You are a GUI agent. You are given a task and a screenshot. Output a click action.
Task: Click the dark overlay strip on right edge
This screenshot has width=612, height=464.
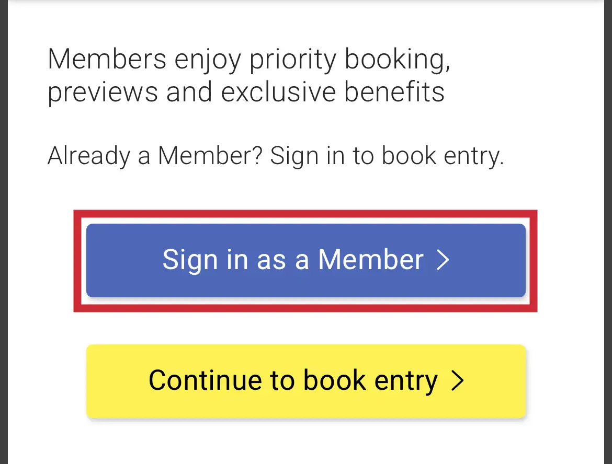[608, 232]
